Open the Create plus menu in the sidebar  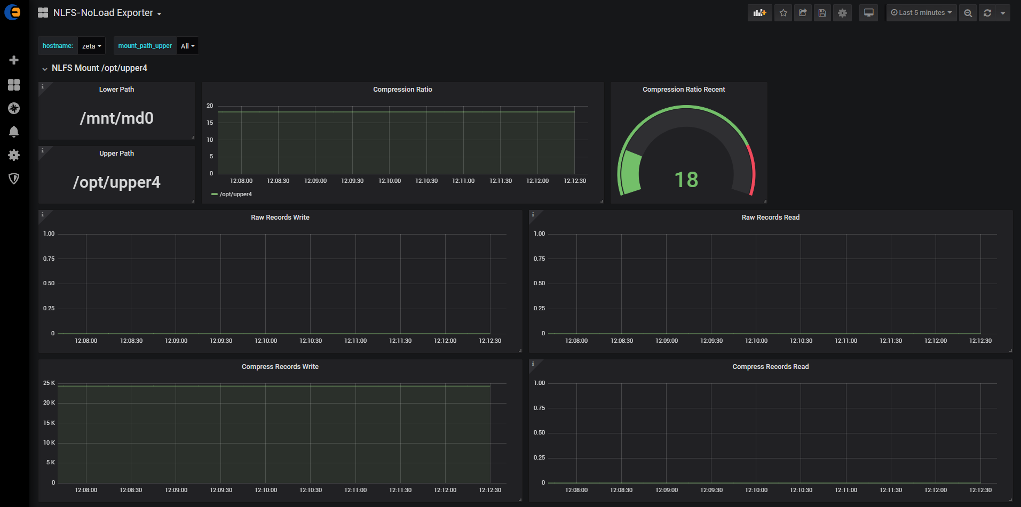coord(14,60)
